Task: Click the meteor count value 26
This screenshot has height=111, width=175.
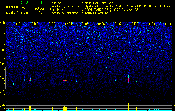Action: (x=40, y=13)
